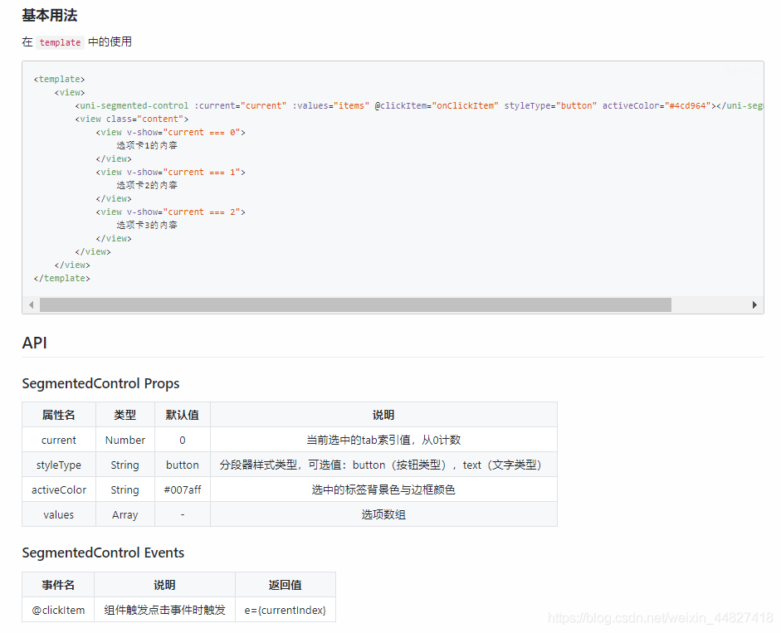The image size is (781, 633).
Task: Click the '当前选中的tab索引值，从0计数' description cell
Action: click(383, 440)
